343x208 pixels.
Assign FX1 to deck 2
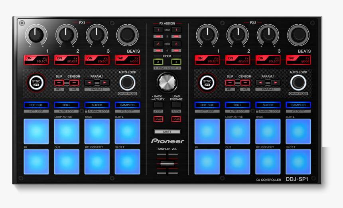click(x=158, y=44)
